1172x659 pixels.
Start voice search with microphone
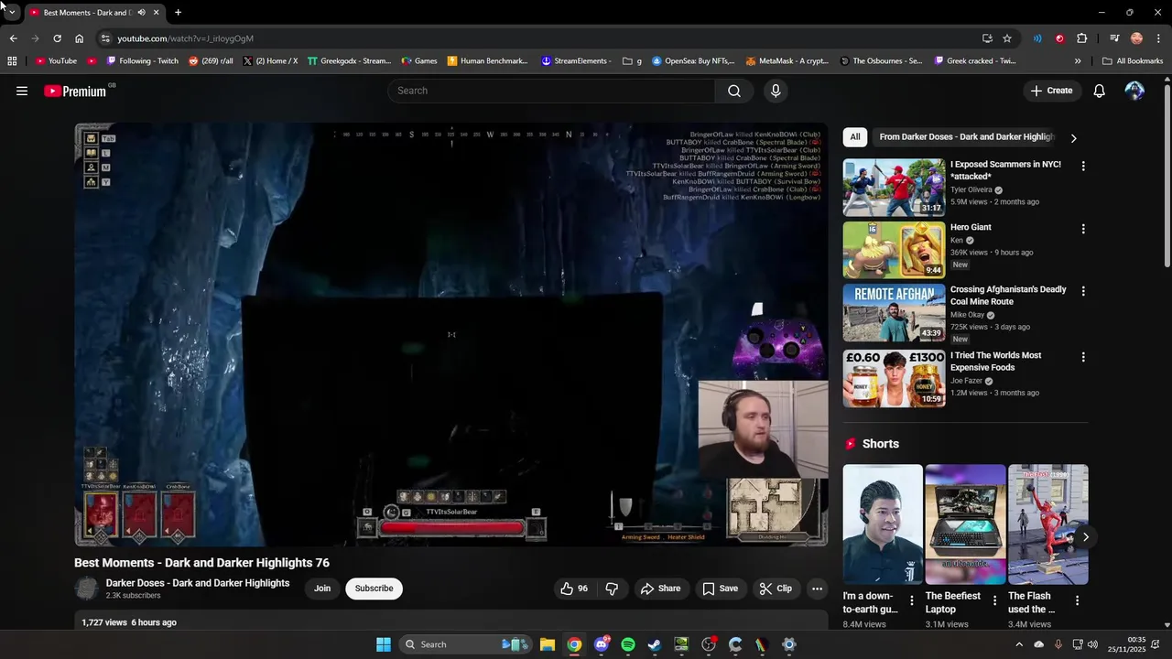point(776,91)
